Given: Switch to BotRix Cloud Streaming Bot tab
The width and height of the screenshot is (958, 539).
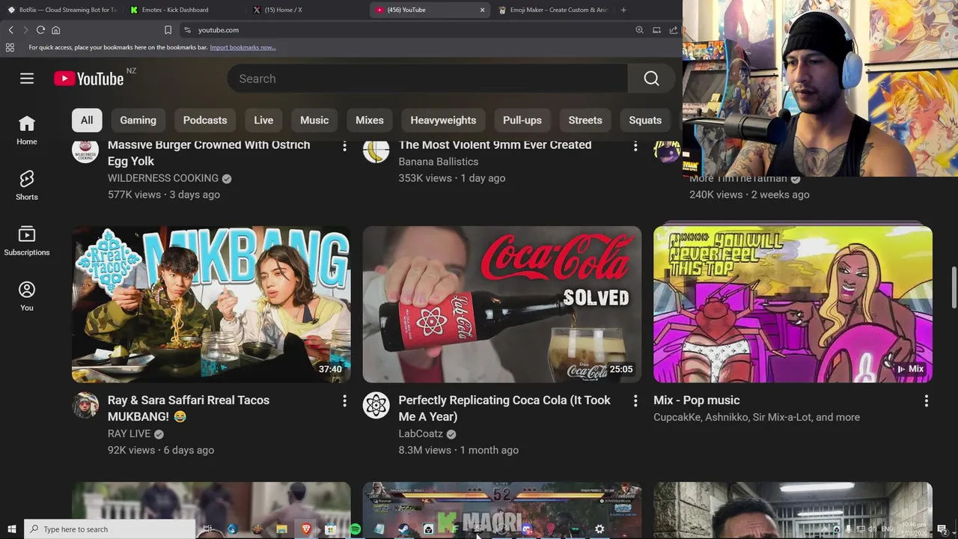Looking at the screenshot, I should [61, 10].
